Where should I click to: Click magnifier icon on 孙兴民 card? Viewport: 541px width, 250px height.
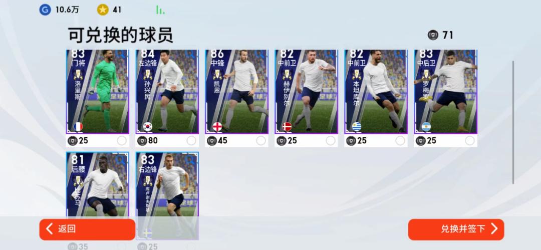point(190,54)
